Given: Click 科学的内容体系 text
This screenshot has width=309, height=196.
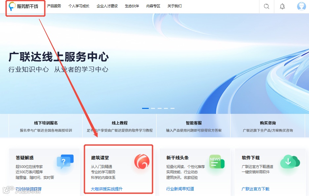Looking at the screenshot, I should [103, 178].
